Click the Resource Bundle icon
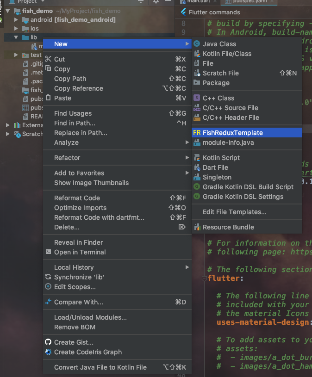 197,227
